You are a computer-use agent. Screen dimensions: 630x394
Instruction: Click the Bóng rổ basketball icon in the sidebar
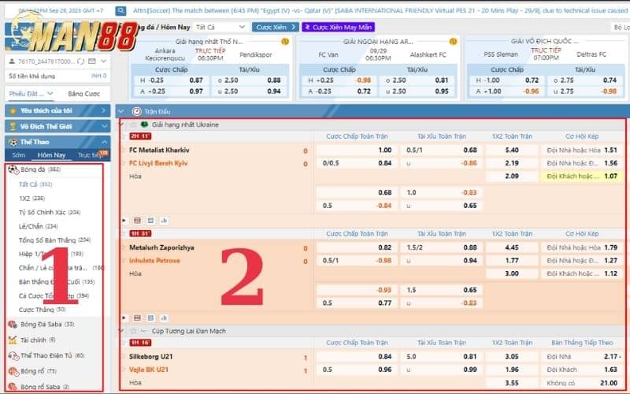(x=13, y=371)
